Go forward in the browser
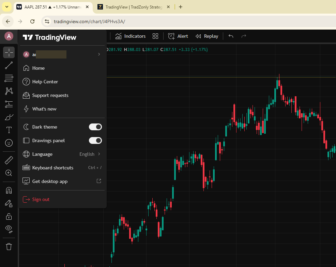Viewport: 336px width, 267px height. click(20, 21)
